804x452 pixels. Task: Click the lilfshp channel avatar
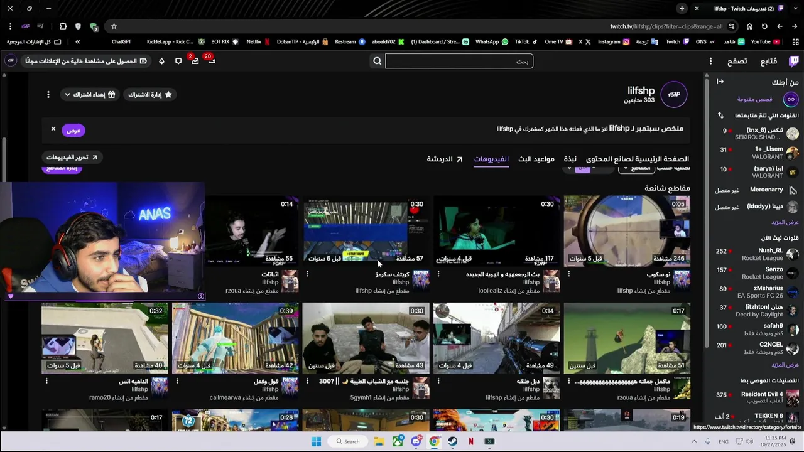point(673,94)
